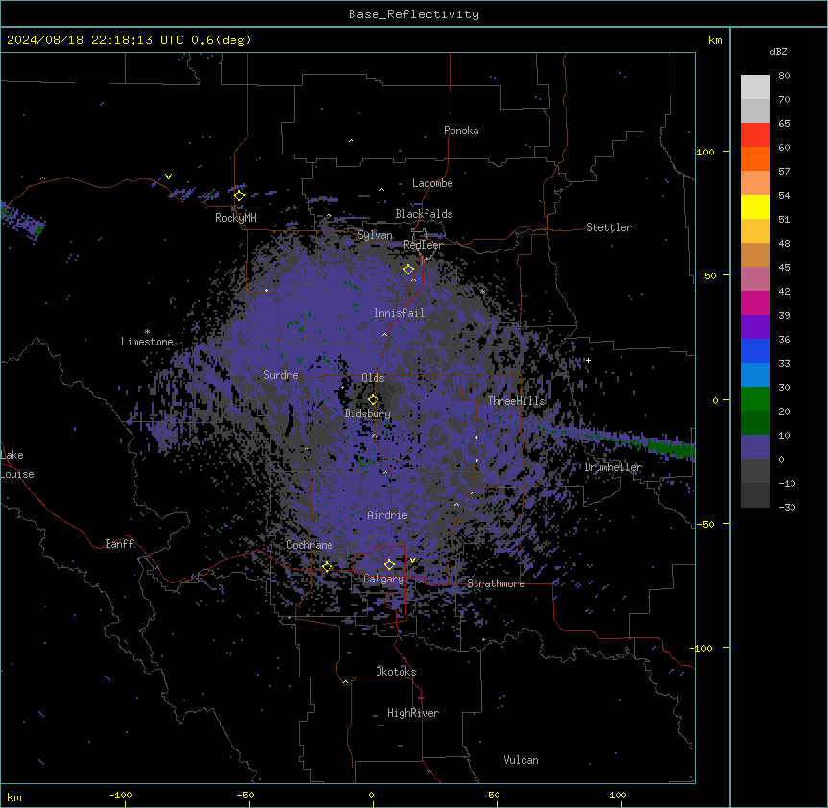Select the Innisfail label
Image resolution: width=828 pixels, height=808 pixels.
point(399,313)
